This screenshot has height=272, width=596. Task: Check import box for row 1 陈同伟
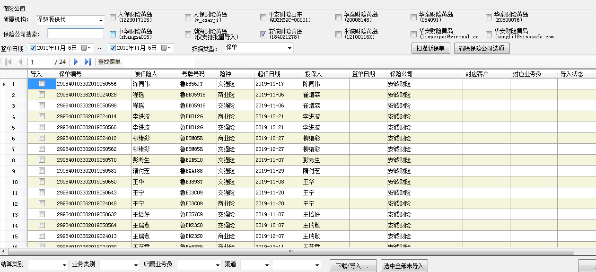click(42, 84)
